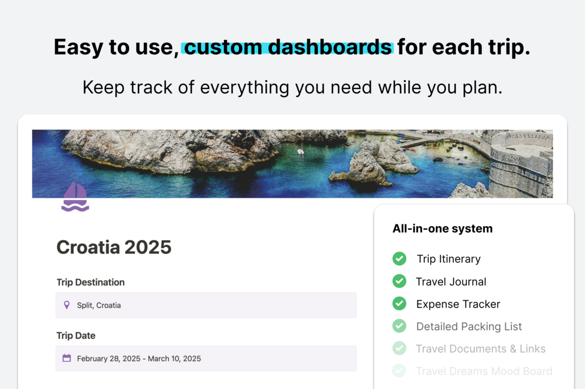Click the calendar icon in Trip Date field
Viewport: 585px width, 389px height.
67,358
